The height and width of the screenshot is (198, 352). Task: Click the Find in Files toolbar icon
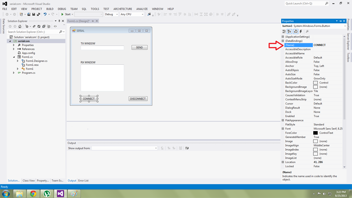point(149,15)
